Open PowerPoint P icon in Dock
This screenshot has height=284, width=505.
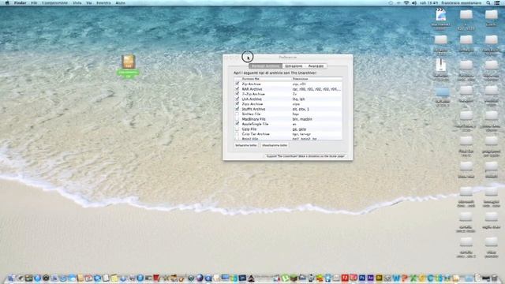coord(405,278)
